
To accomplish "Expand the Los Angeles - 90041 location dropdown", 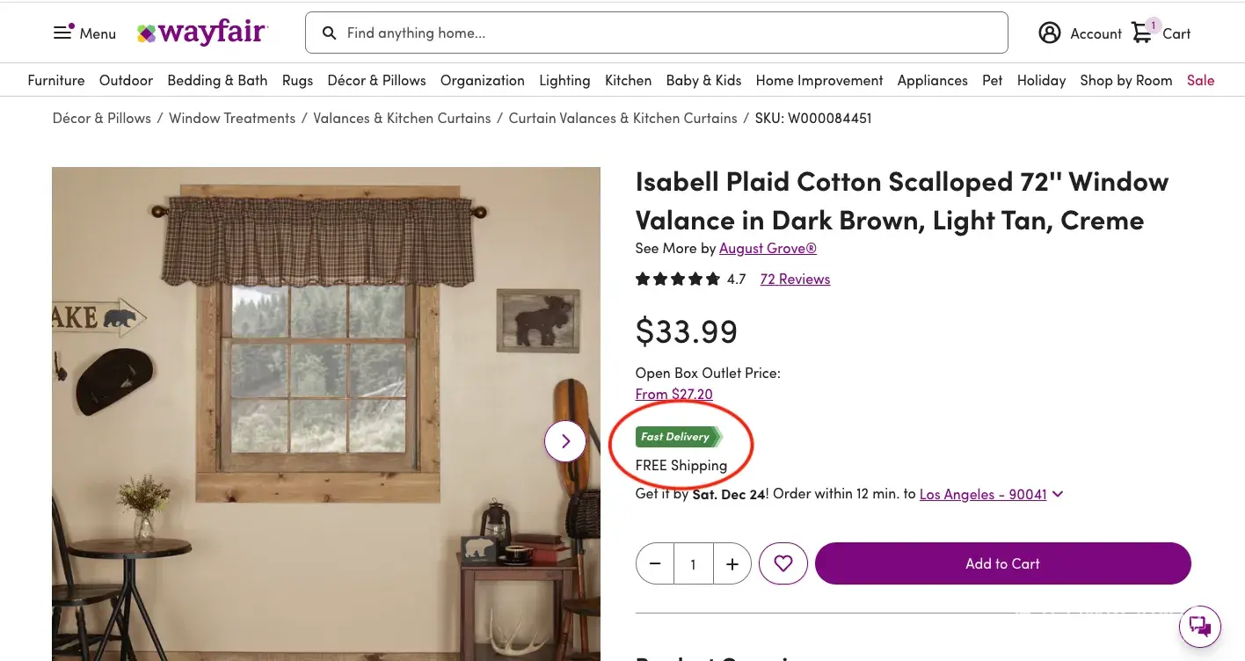I will tap(1058, 494).
